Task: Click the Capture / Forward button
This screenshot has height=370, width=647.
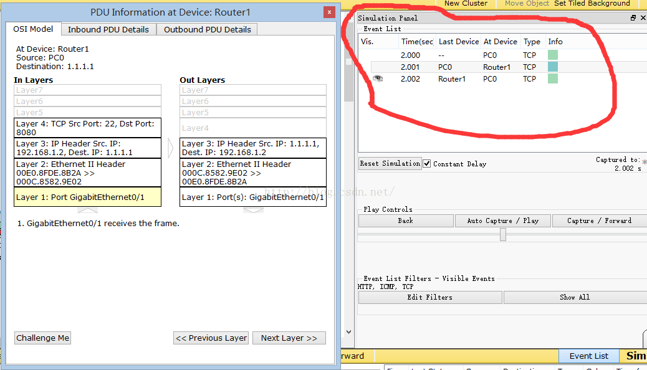Action: tap(599, 221)
